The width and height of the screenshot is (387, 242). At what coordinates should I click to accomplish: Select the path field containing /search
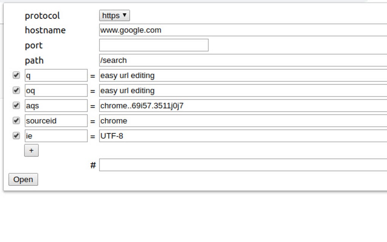(x=190, y=60)
